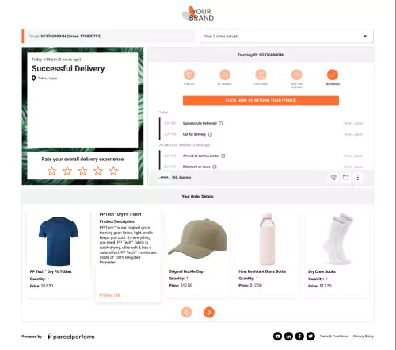Click 'Rate your overall delivery experience' text
396x350 pixels.
coord(82,159)
